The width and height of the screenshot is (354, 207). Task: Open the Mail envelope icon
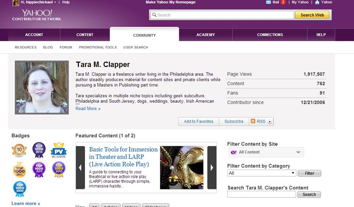[x=268, y=2]
